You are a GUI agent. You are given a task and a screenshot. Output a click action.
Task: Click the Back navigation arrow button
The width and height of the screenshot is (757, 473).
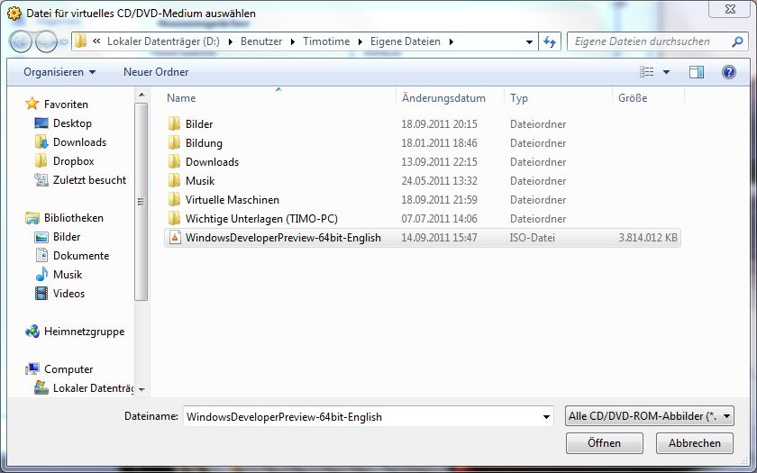[20, 42]
